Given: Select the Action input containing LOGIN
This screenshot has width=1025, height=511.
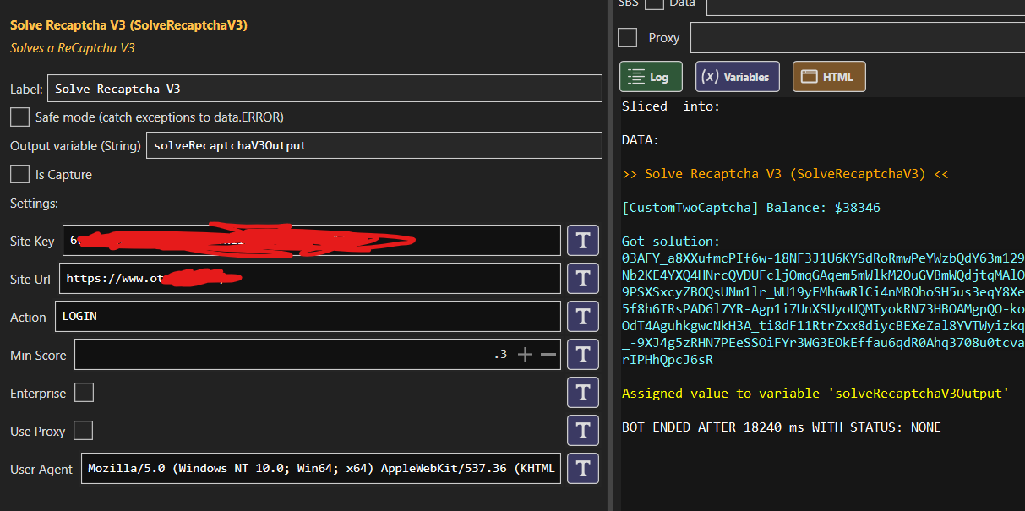Looking at the screenshot, I should tap(308, 317).
